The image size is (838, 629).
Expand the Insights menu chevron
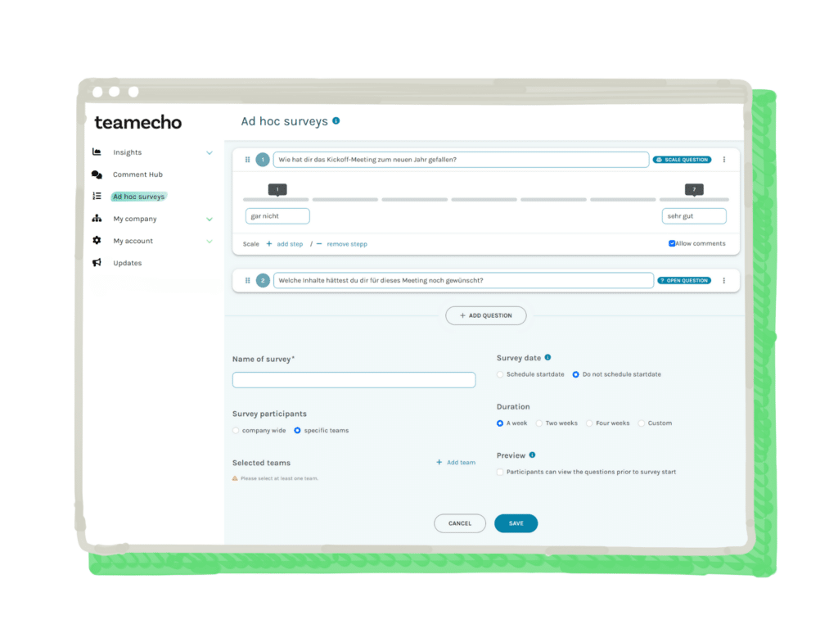coord(209,152)
